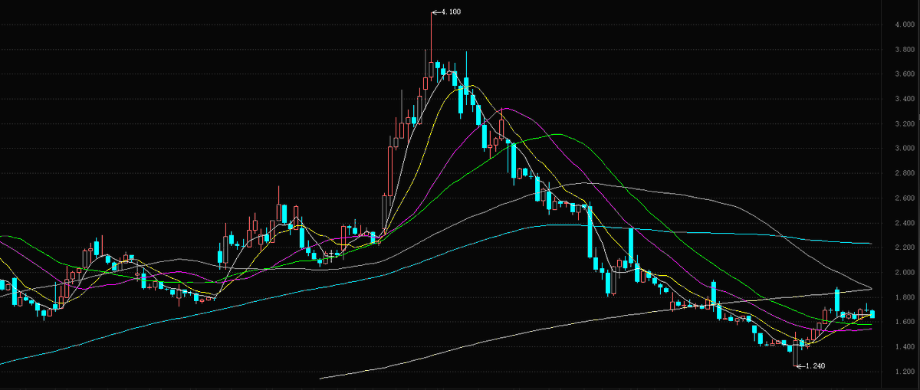Click the candlestick bottoming at 1.240

tap(796, 349)
